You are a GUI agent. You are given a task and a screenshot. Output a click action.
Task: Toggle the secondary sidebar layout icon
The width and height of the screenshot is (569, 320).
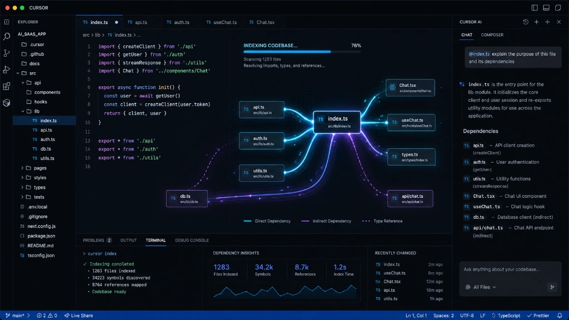558,8
